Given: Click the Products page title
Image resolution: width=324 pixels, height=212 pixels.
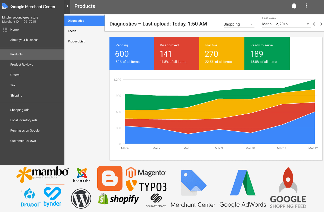Looking at the screenshot, I should coord(85,6).
